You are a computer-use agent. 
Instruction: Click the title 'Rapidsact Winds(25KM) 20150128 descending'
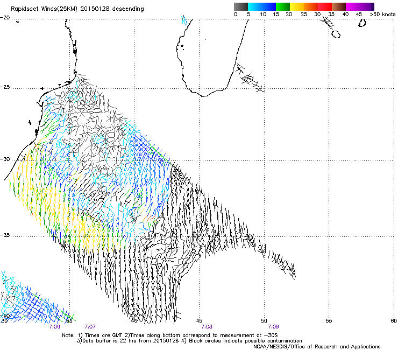click(x=77, y=9)
